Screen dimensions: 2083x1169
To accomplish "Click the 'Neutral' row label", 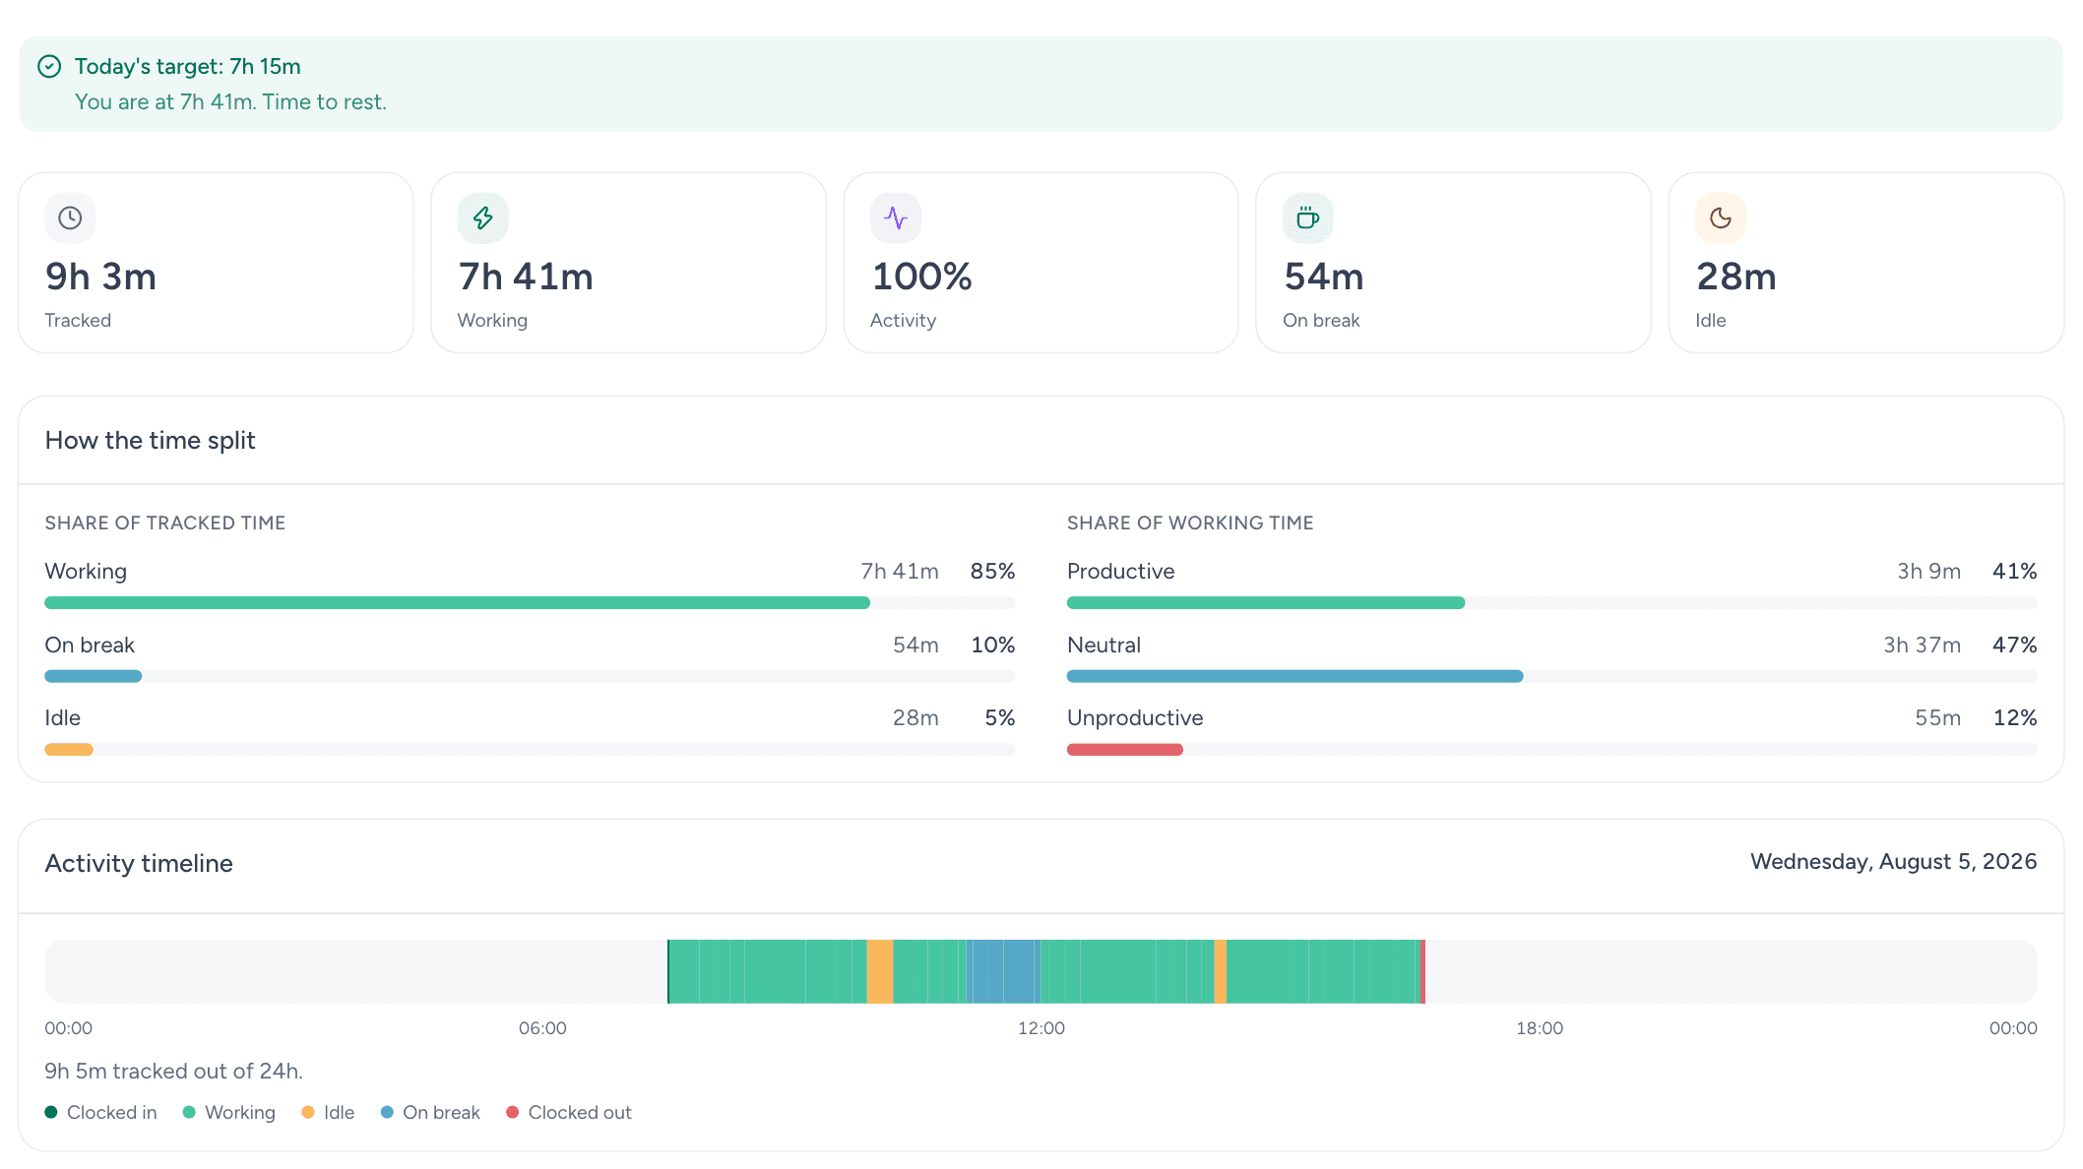I will [x=1105, y=645].
